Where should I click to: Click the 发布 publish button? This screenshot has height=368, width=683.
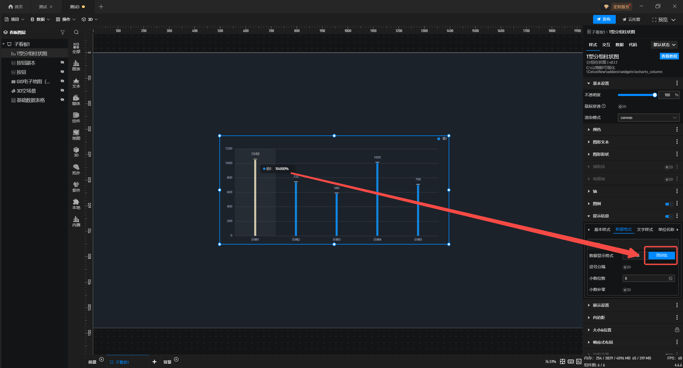click(x=604, y=19)
